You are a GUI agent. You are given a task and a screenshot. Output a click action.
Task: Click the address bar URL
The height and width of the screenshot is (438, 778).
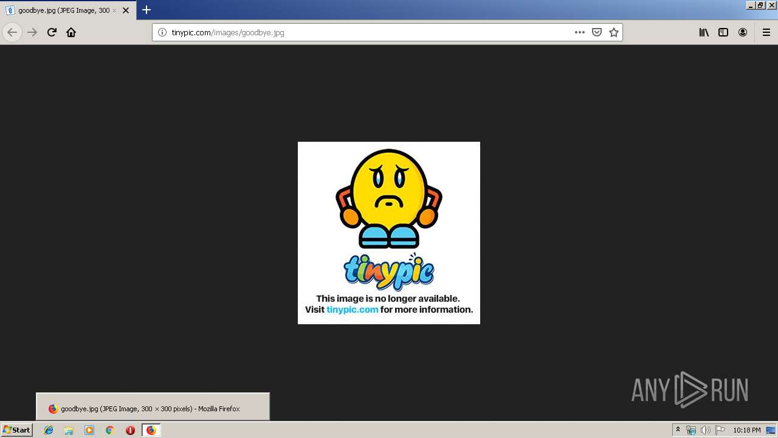pos(228,32)
